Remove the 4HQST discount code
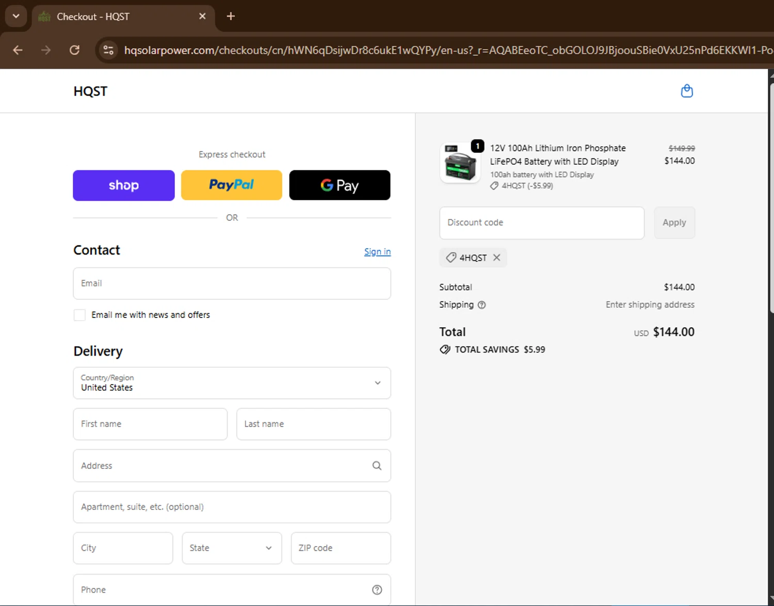The image size is (774, 606). pos(496,258)
